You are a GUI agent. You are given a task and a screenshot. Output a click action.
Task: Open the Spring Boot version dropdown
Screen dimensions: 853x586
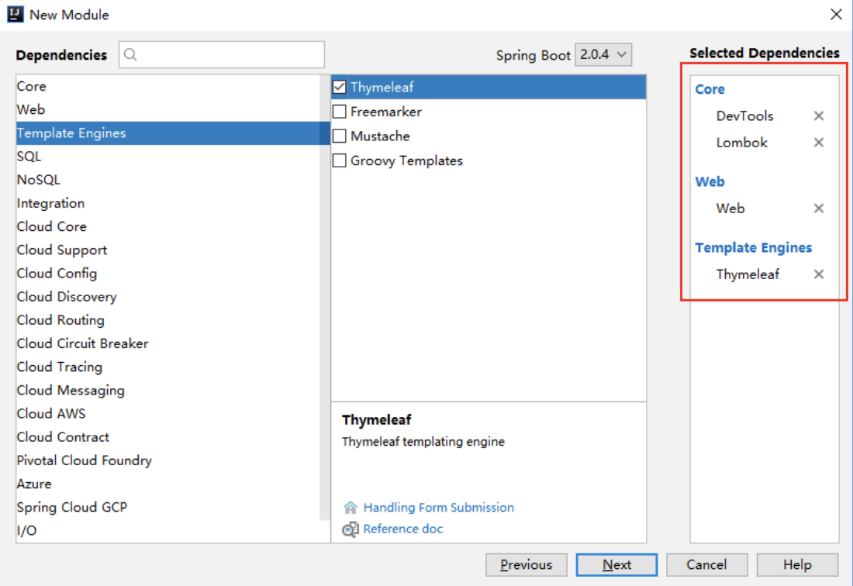(603, 54)
